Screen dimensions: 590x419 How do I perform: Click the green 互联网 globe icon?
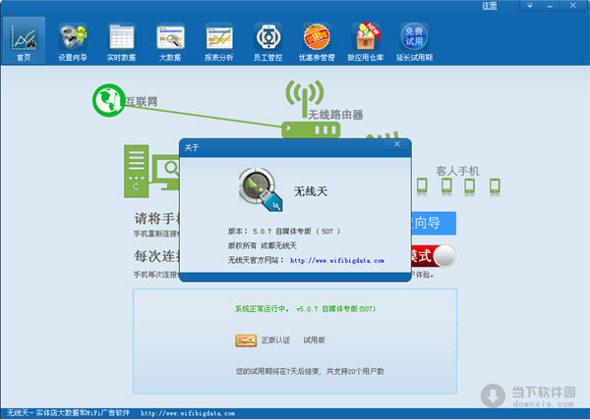tap(109, 100)
